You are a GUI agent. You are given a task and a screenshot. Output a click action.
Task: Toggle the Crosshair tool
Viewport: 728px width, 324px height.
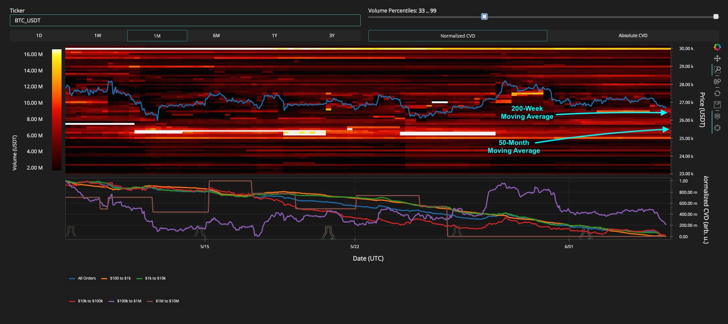coord(717,128)
